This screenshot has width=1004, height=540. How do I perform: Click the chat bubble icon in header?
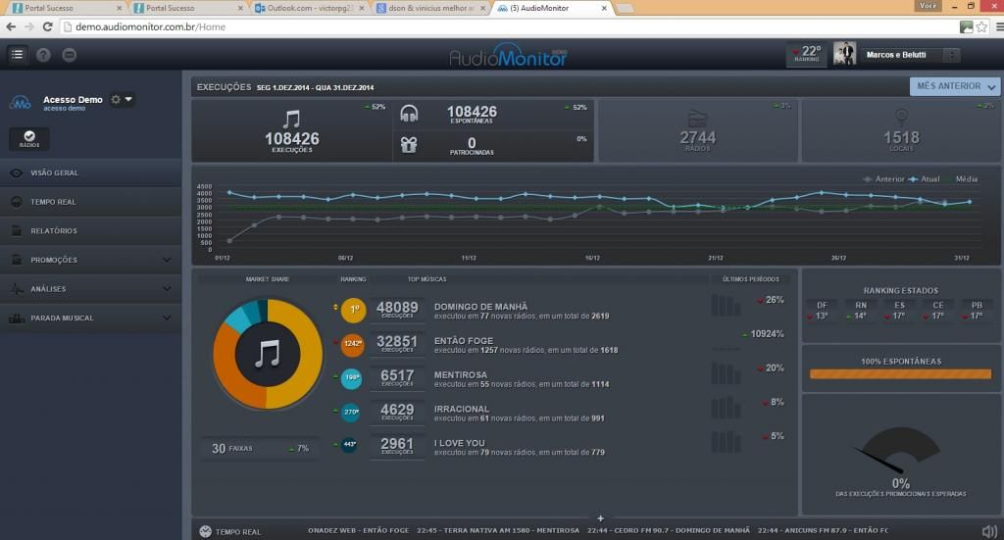[69, 55]
